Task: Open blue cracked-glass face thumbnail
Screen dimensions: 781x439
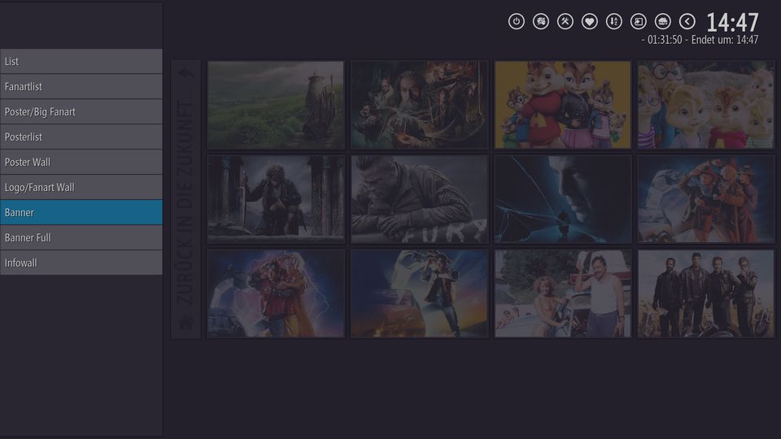Action: (x=563, y=199)
